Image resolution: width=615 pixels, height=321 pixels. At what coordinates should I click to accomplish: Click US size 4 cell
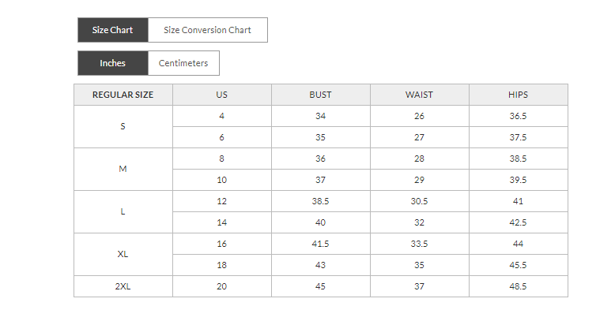point(222,116)
